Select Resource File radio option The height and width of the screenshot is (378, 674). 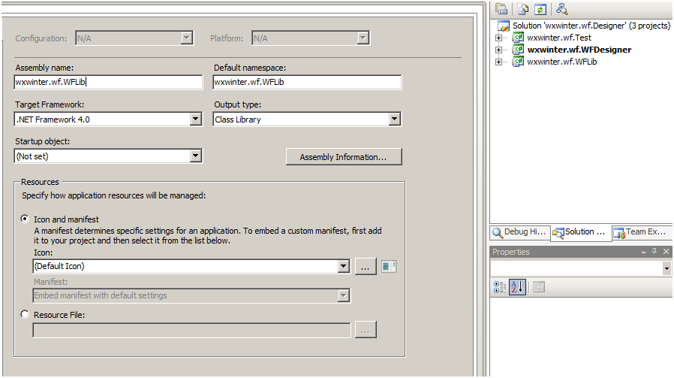point(25,314)
